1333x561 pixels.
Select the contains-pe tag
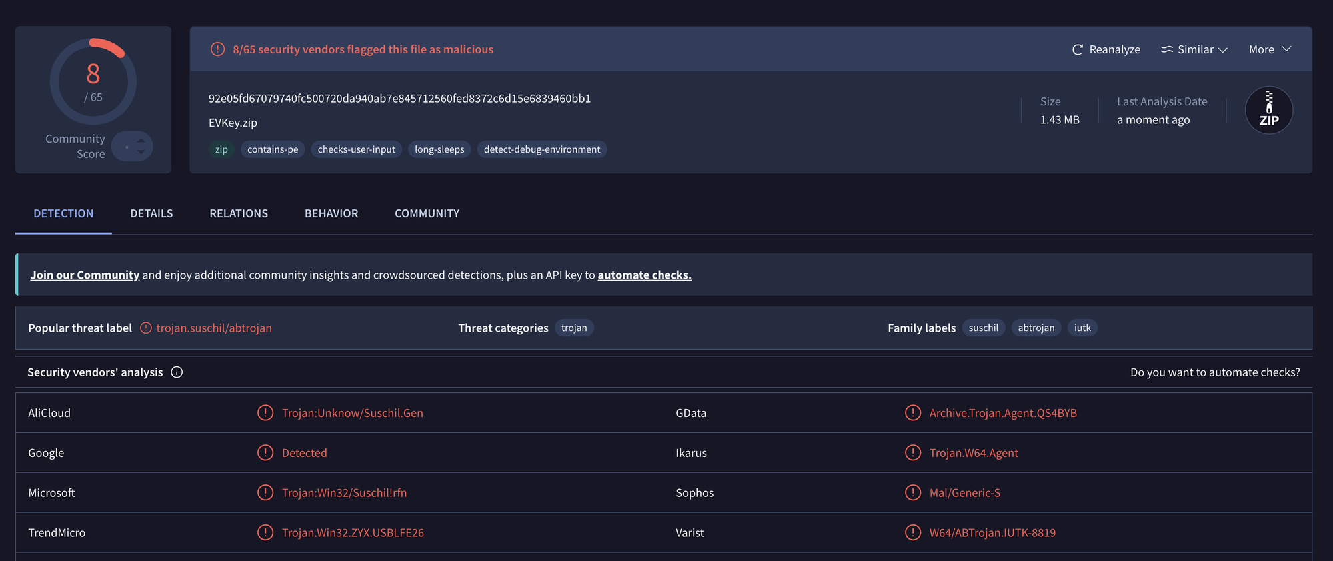coord(273,149)
